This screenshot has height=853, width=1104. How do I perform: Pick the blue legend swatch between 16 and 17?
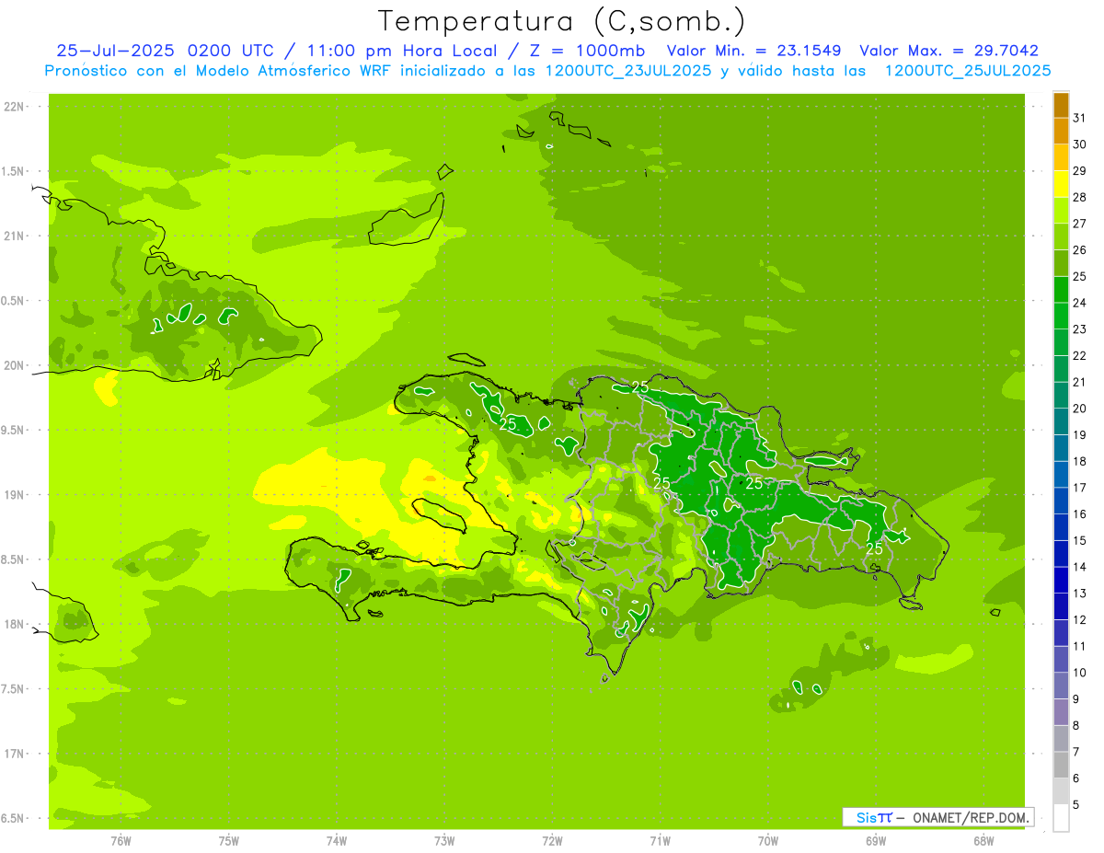(x=1061, y=501)
